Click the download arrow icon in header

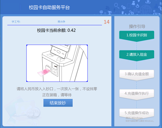pos(148,2)
